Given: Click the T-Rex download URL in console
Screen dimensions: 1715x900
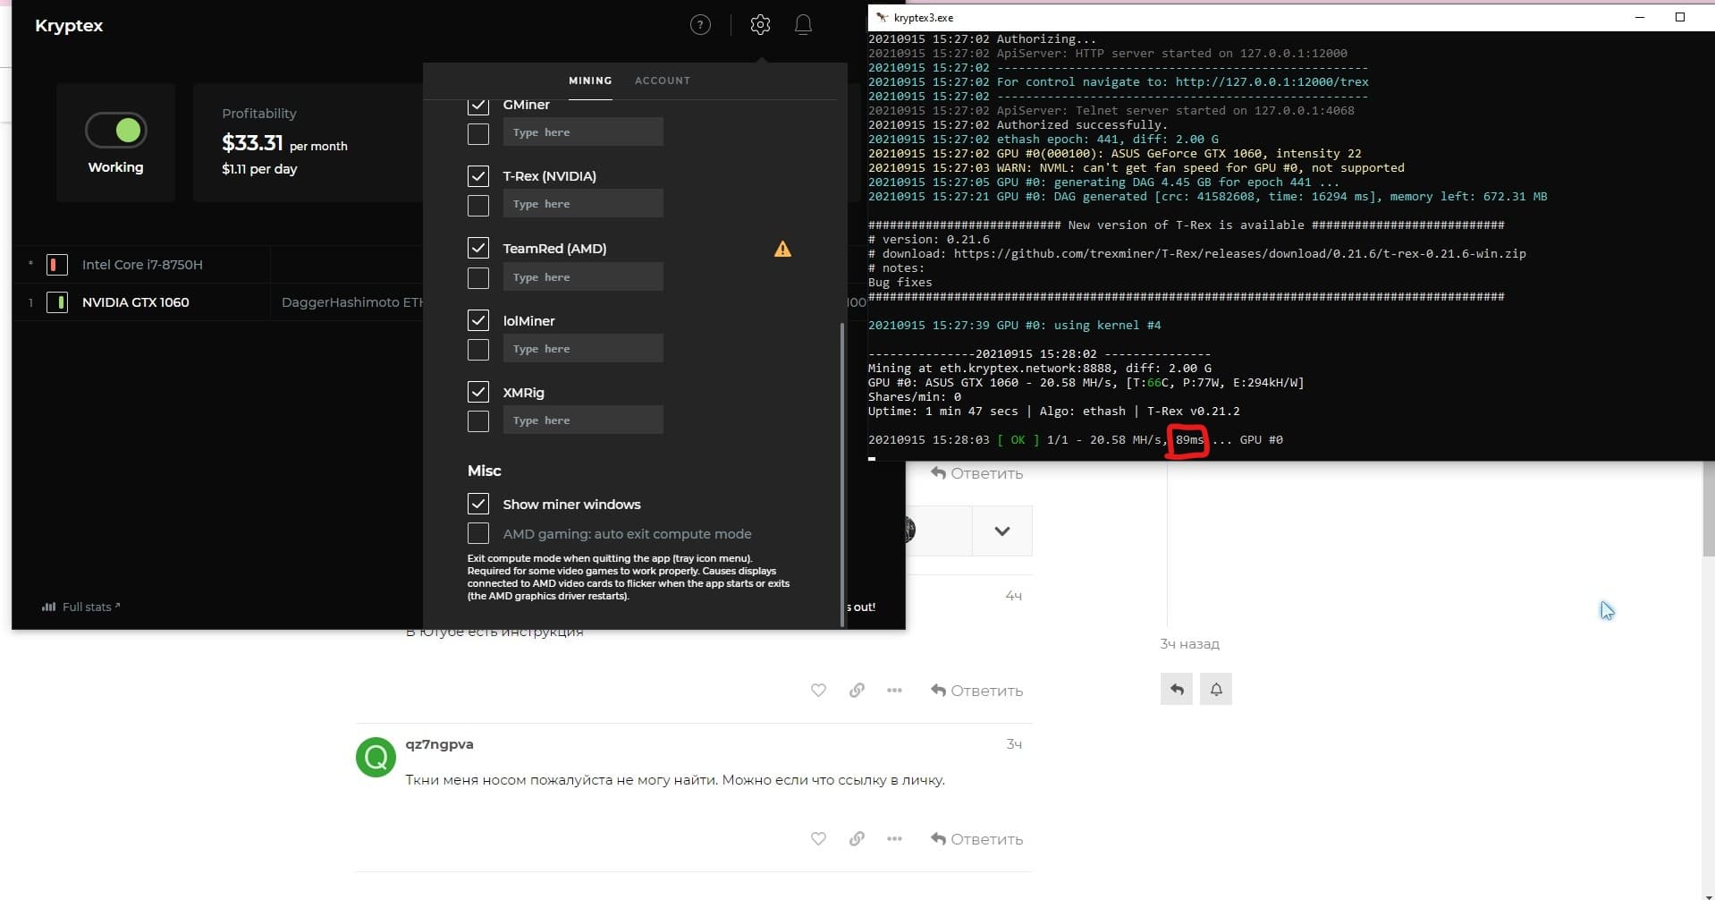Looking at the screenshot, I should point(1239,254).
